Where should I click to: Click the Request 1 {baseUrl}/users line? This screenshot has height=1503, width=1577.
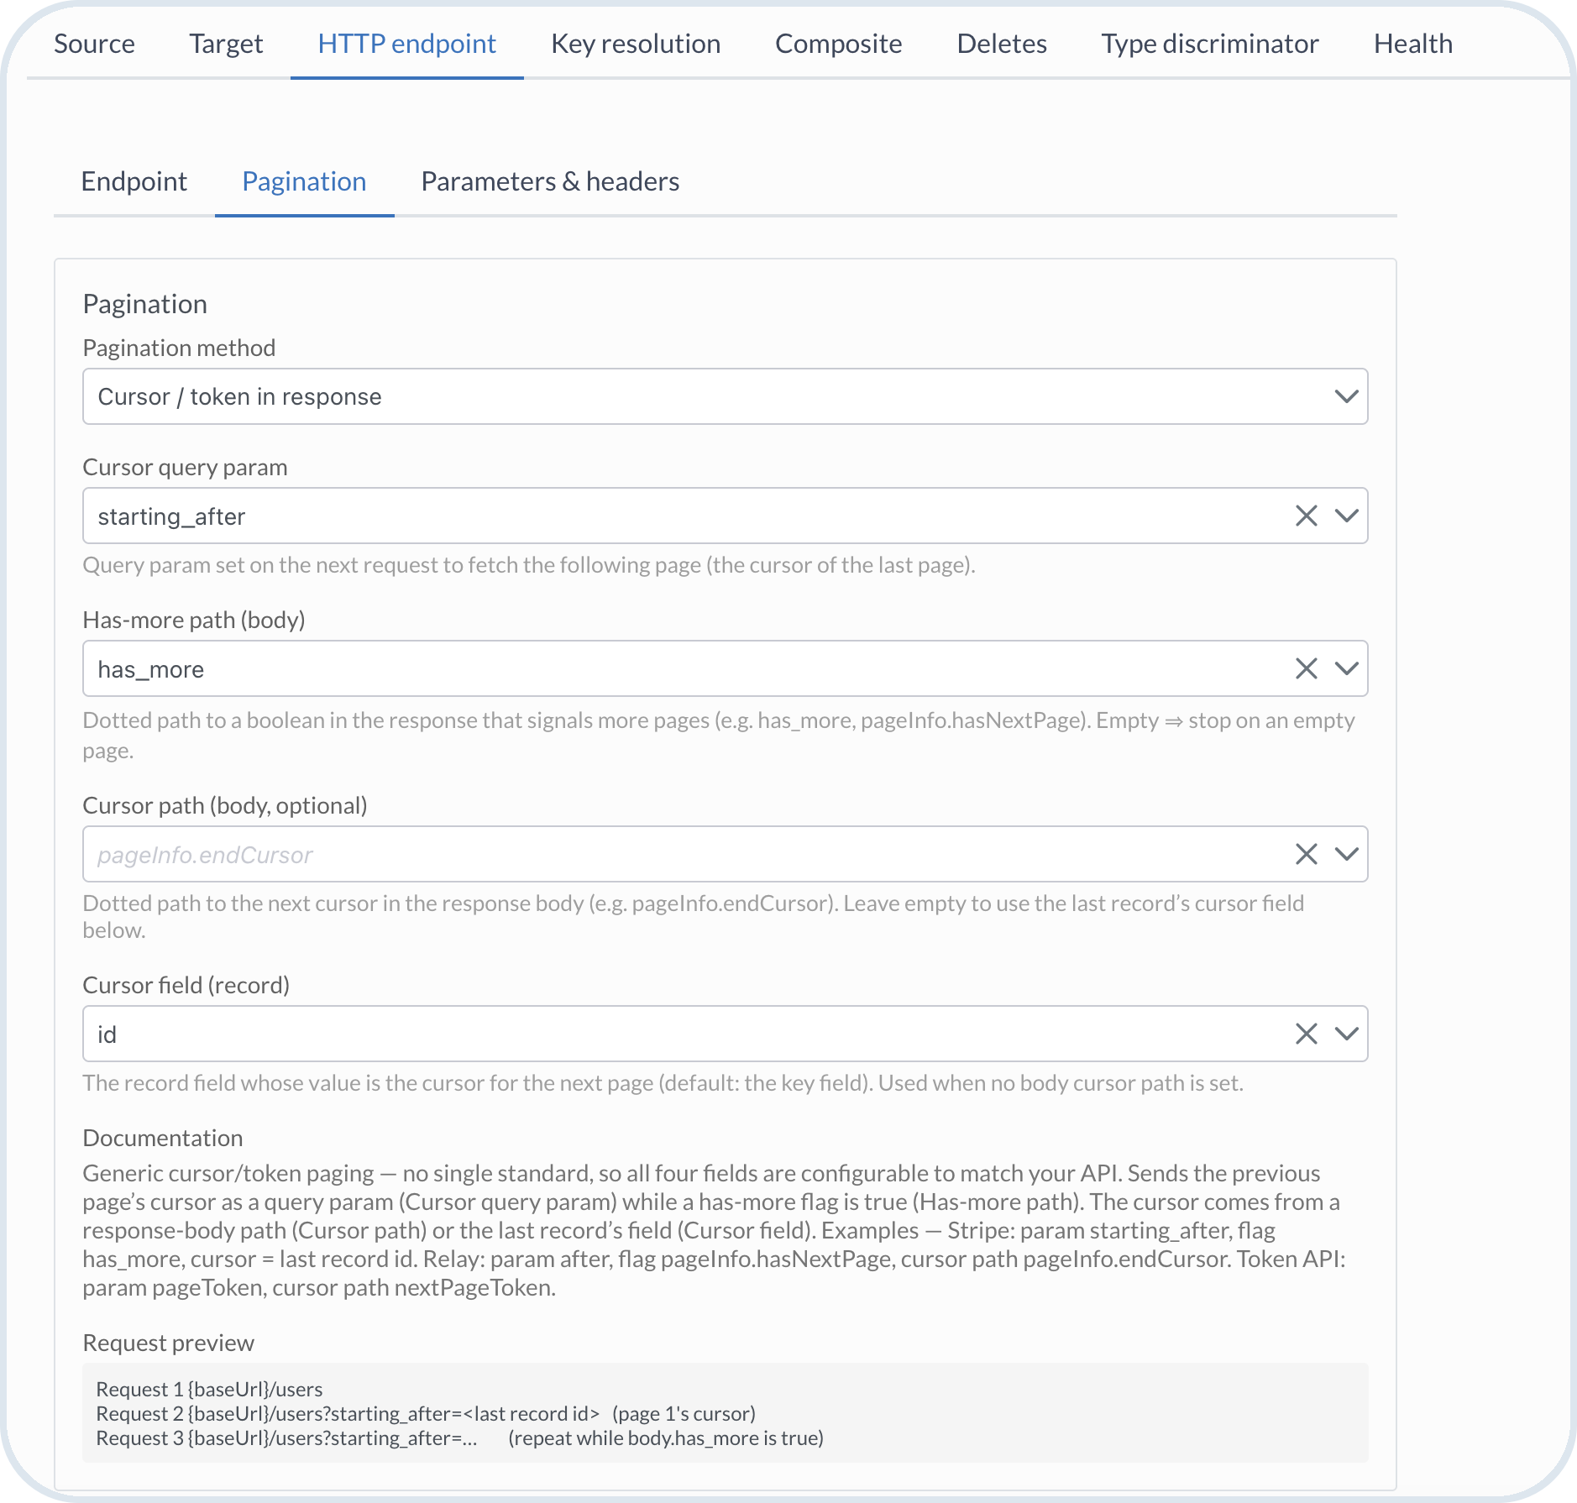[209, 1390]
